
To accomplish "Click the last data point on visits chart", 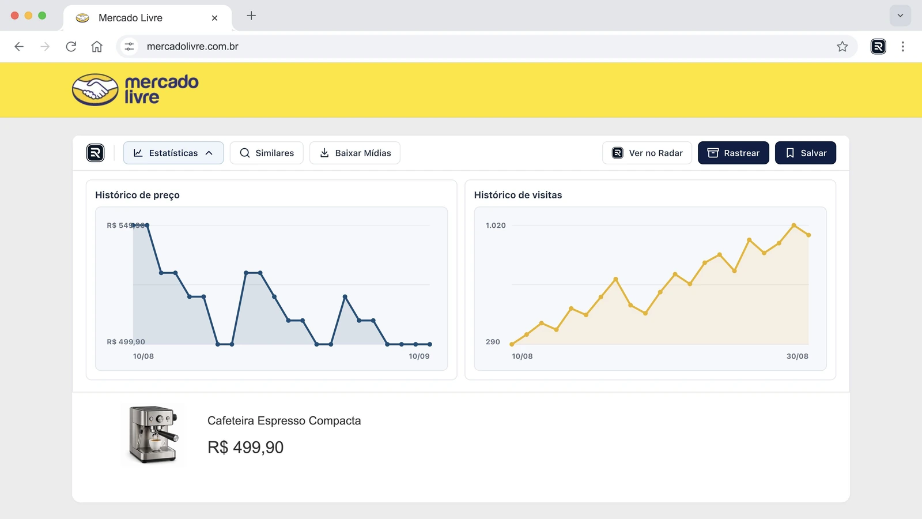I will [x=808, y=235].
